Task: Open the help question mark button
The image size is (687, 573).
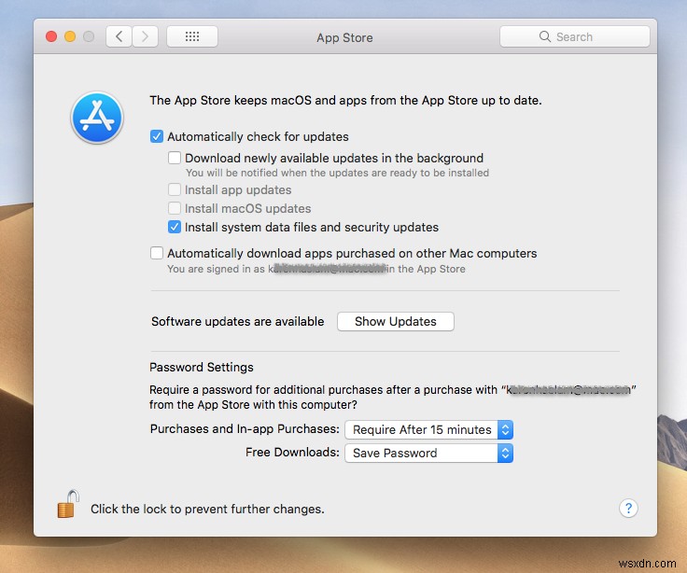Action: pos(628,509)
